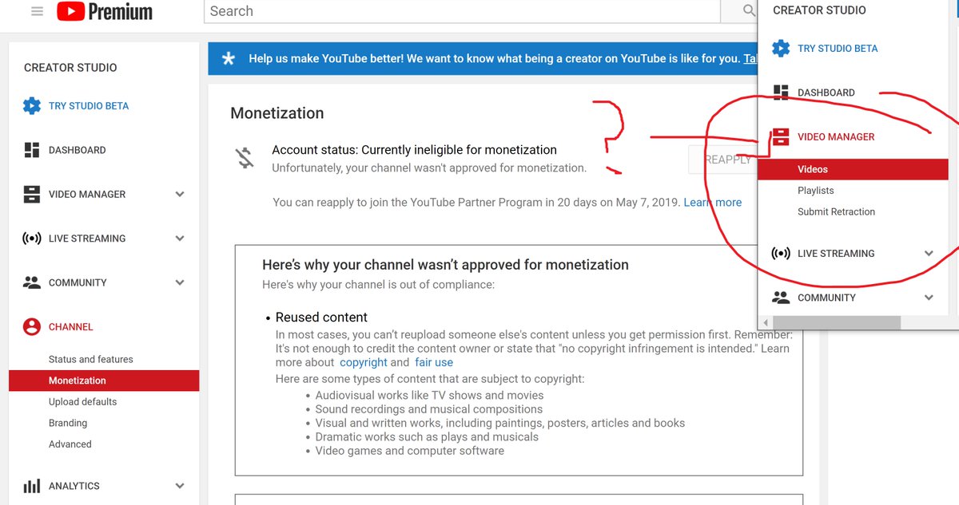Click DASHBOARD label in left sidebar

[77, 150]
